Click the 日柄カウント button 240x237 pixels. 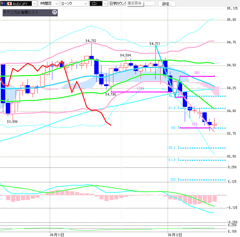click(x=118, y=3)
